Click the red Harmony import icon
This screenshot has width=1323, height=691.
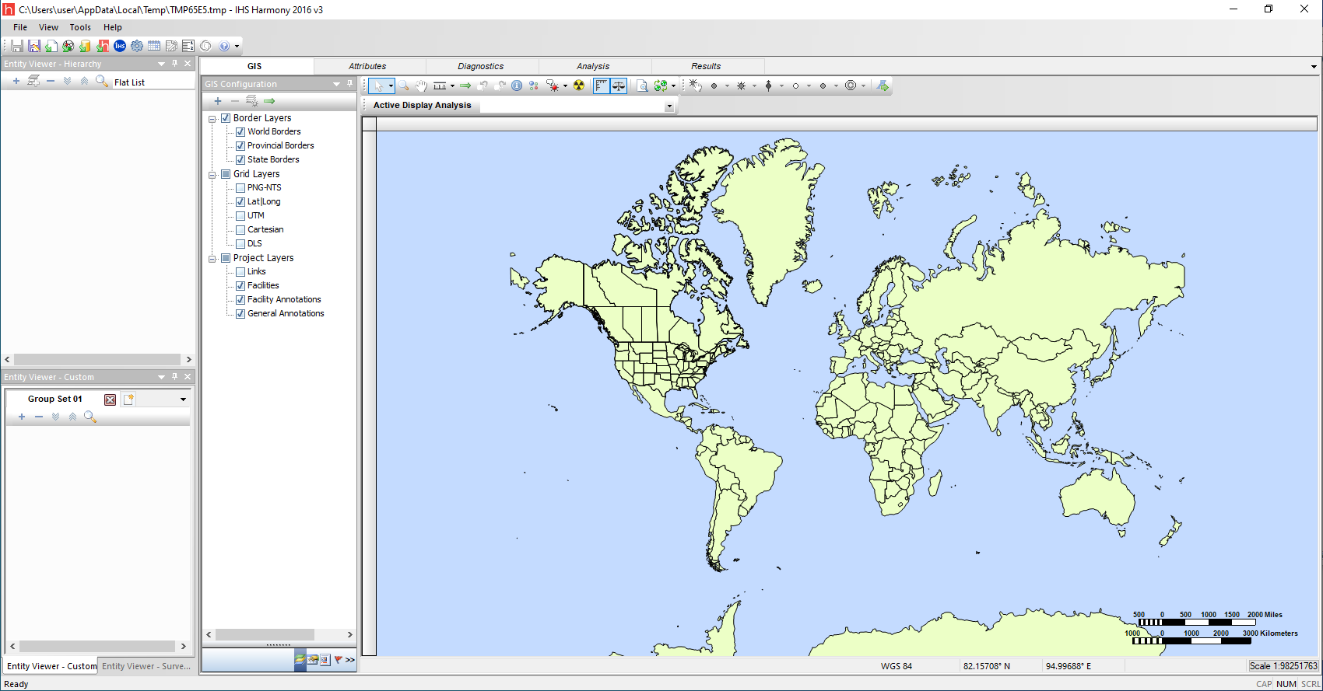103,46
